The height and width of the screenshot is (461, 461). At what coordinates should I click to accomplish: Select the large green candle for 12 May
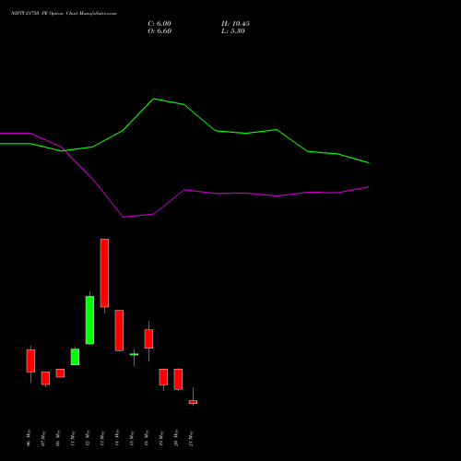pos(89,320)
